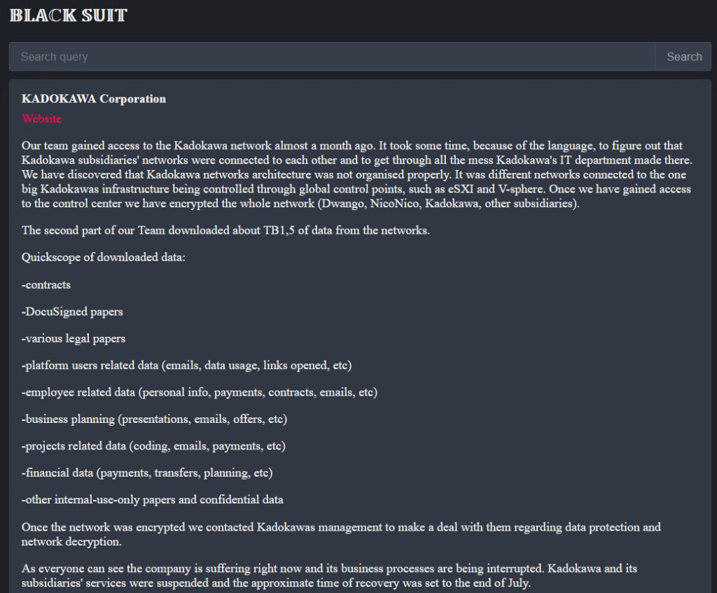Click the "-platform users related data" entry
This screenshot has height=593, width=717.
186,365
